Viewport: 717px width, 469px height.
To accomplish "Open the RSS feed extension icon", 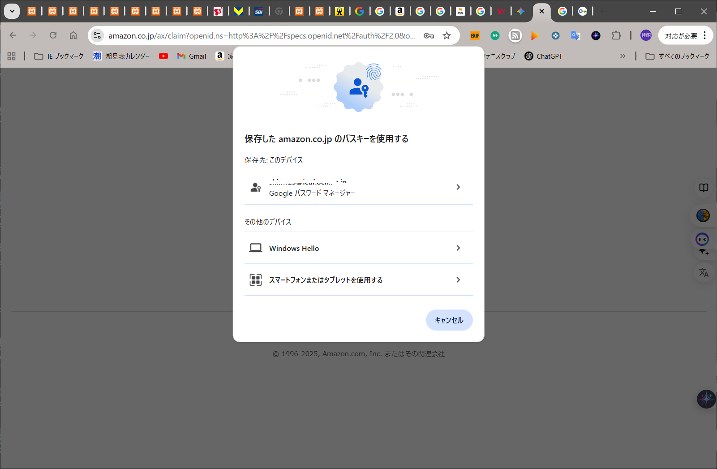I will [x=515, y=35].
